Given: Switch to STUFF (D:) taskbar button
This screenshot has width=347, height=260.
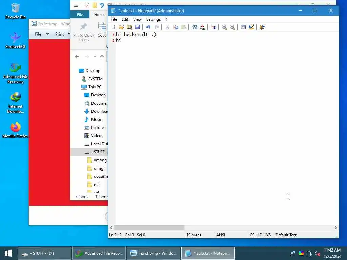Looking at the screenshot, I should 44,253.
